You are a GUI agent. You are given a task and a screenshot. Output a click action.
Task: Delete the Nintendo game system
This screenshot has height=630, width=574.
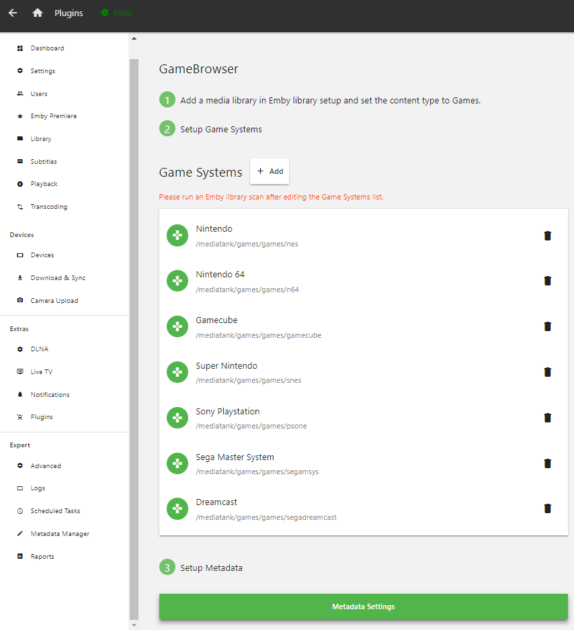point(548,236)
